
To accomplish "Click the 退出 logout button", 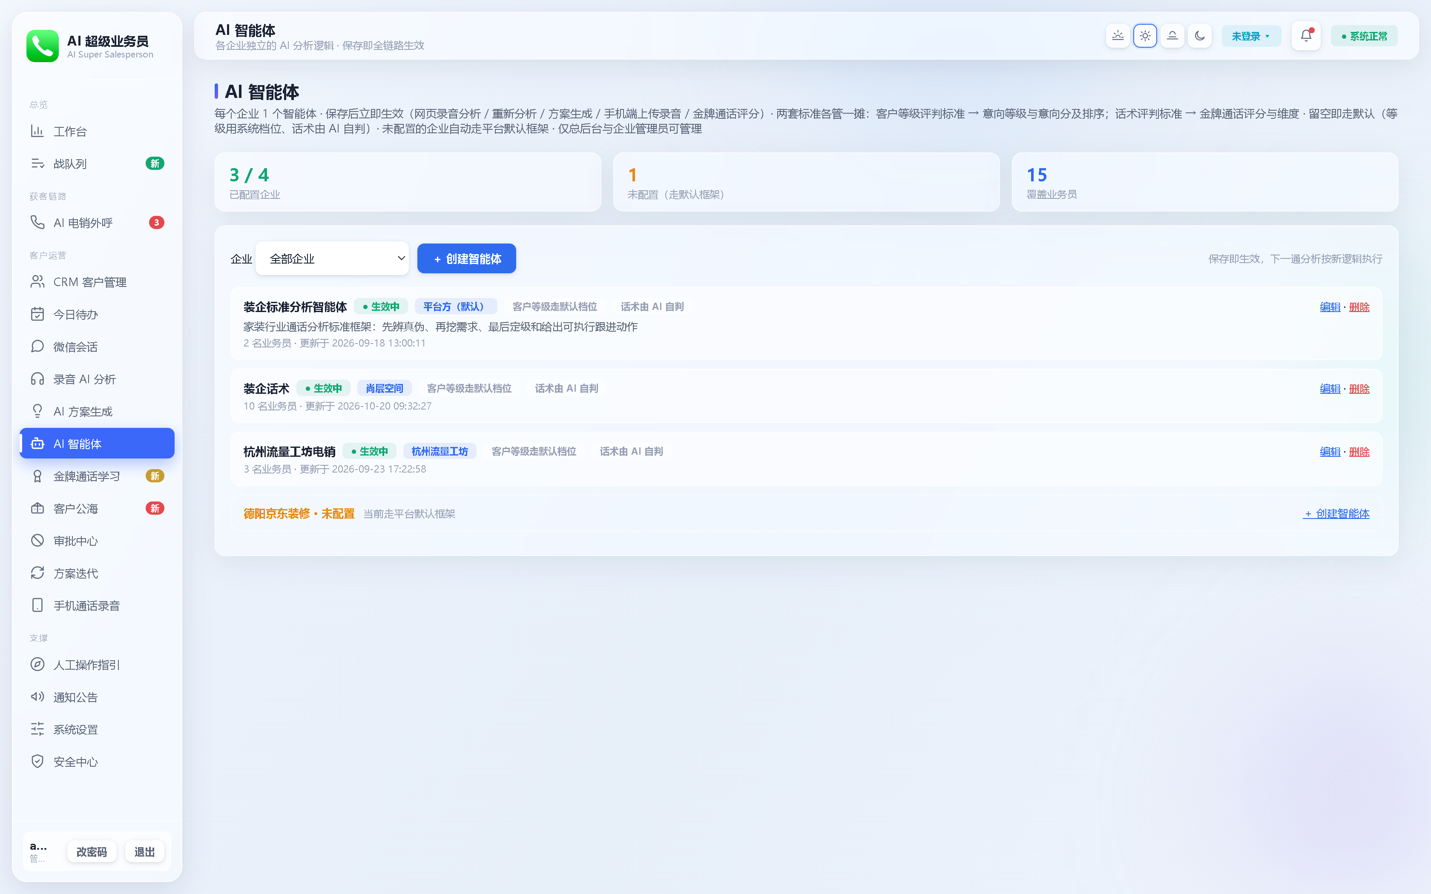I will click(144, 851).
